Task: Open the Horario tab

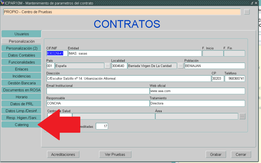Action: coord(21,97)
